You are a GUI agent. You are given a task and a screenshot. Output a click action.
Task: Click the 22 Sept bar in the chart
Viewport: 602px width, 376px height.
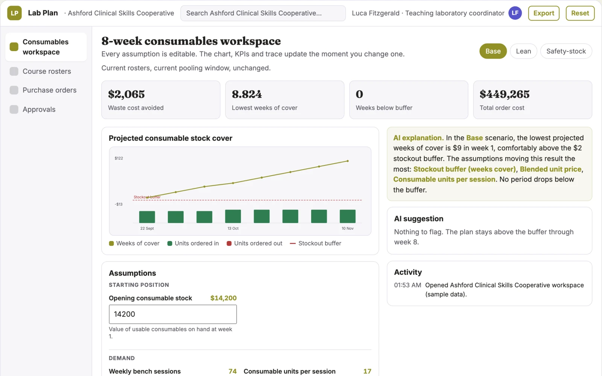(147, 217)
